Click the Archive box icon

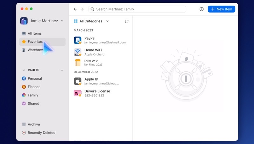(24, 124)
